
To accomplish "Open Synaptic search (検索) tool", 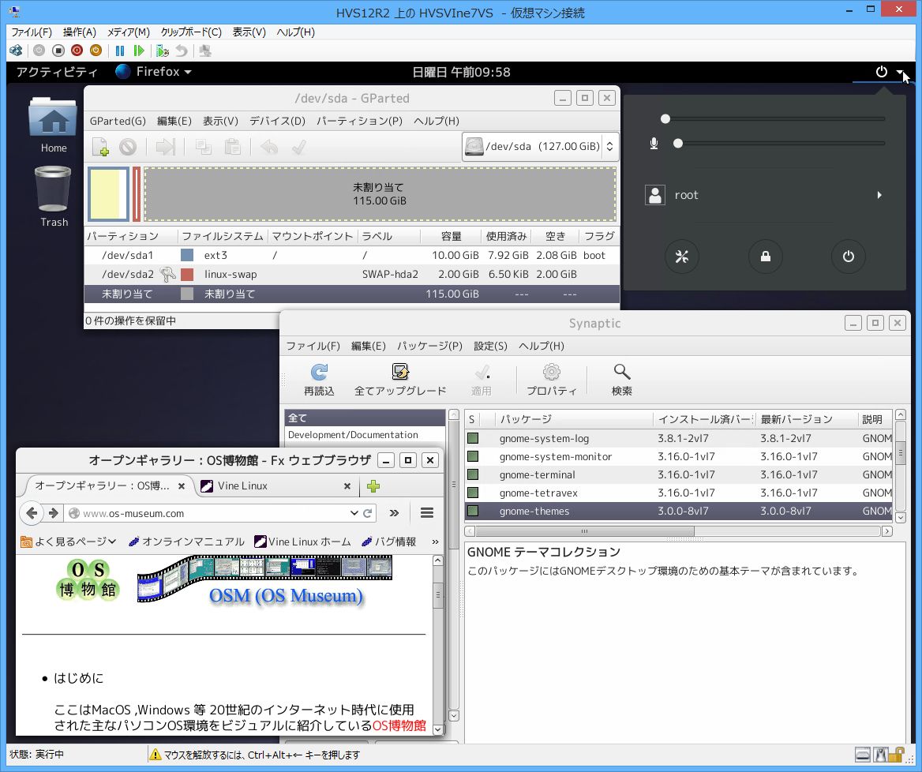I will [x=621, y=378].
